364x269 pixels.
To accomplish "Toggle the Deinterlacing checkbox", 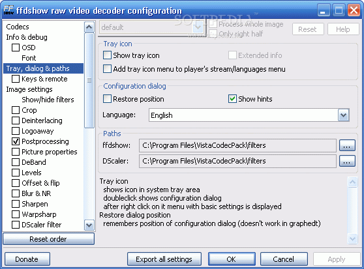I will 16,120.
